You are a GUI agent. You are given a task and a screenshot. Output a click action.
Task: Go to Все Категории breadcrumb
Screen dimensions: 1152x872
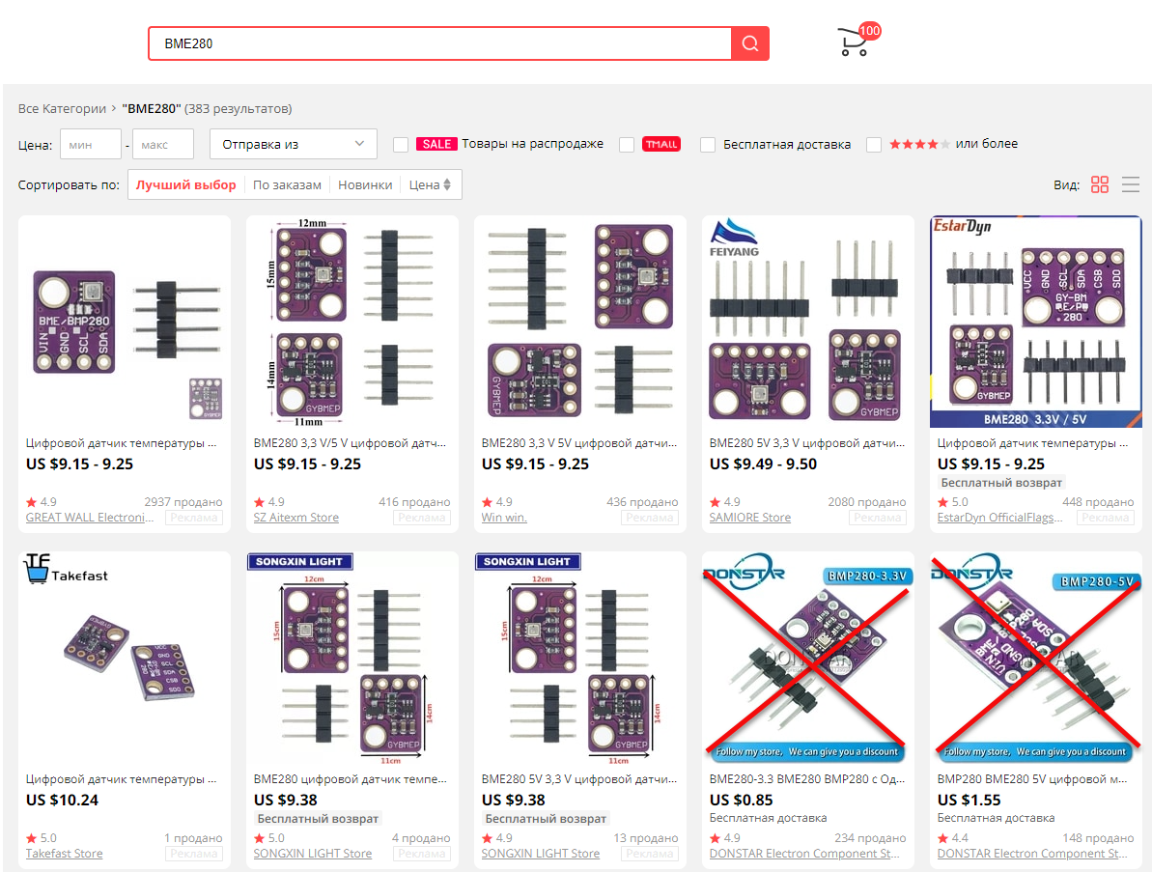click(63, 109)
